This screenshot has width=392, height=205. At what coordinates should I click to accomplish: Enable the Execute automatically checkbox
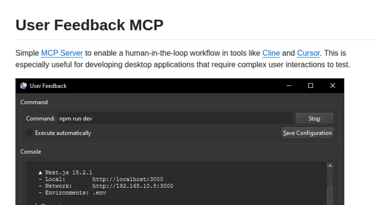(x=29, y=133)
